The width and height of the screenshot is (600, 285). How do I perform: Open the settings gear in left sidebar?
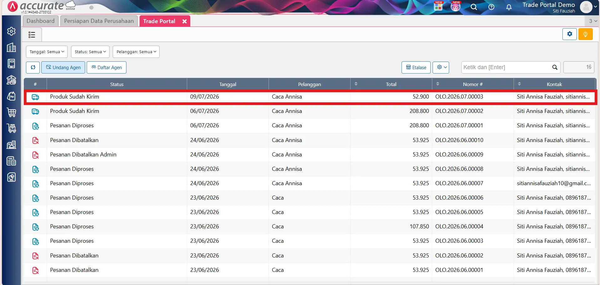click(x=11, y=31)
